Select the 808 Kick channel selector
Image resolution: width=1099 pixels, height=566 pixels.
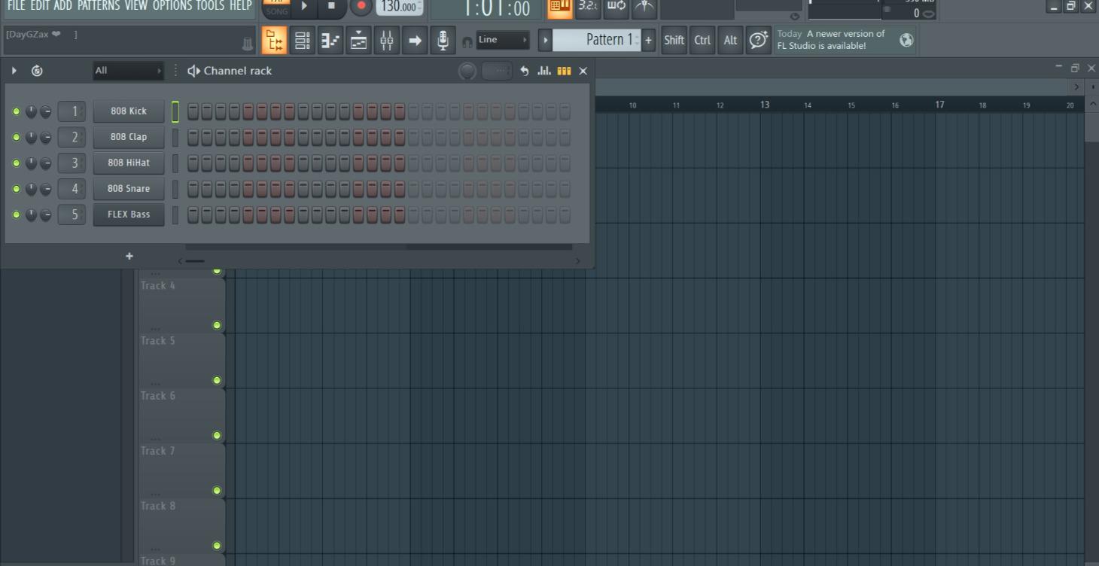click(x=175, y=111)
